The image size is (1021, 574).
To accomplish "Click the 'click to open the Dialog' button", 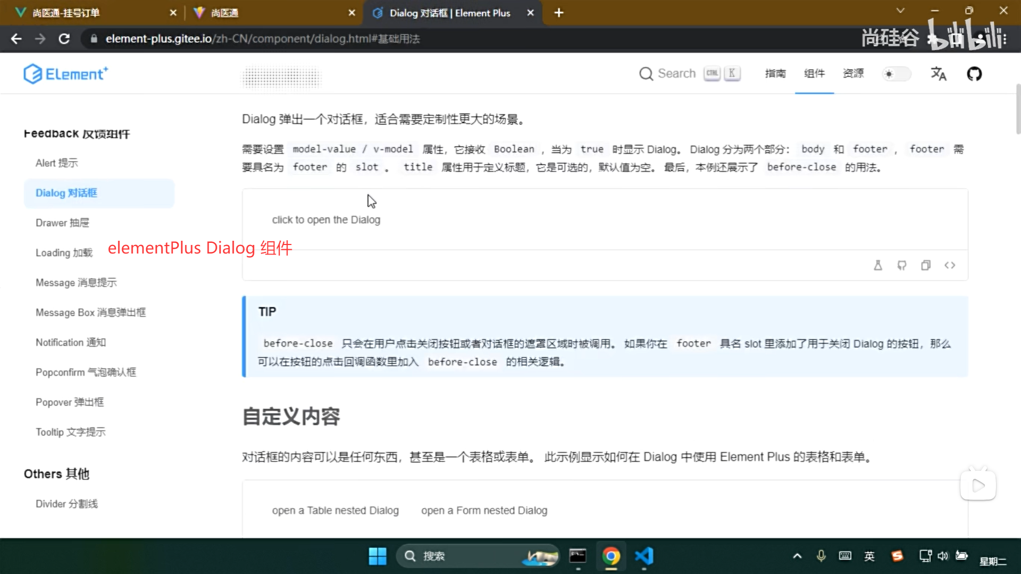I will tap(326, 220).
